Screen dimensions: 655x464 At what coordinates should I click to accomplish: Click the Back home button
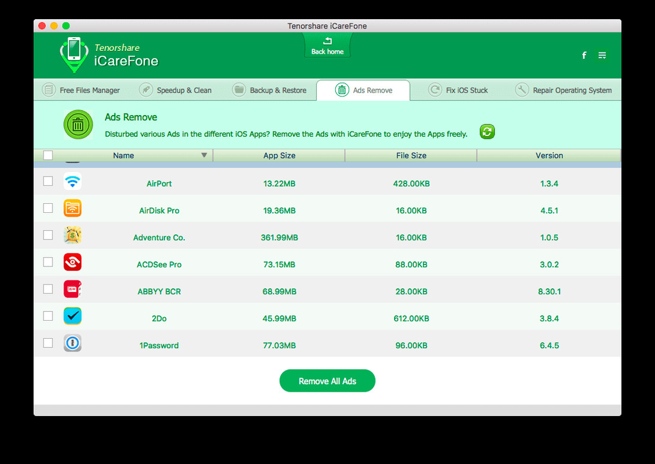tap(327, 46)
